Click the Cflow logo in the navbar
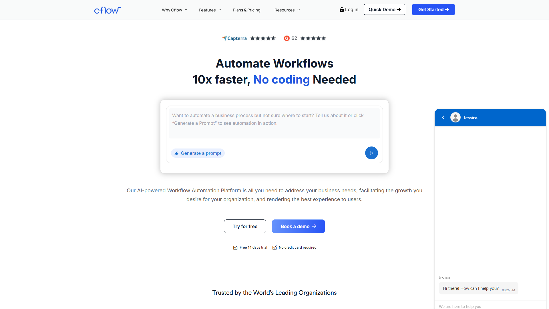Viewport: 549px width, 309px height. pos(108,10)
